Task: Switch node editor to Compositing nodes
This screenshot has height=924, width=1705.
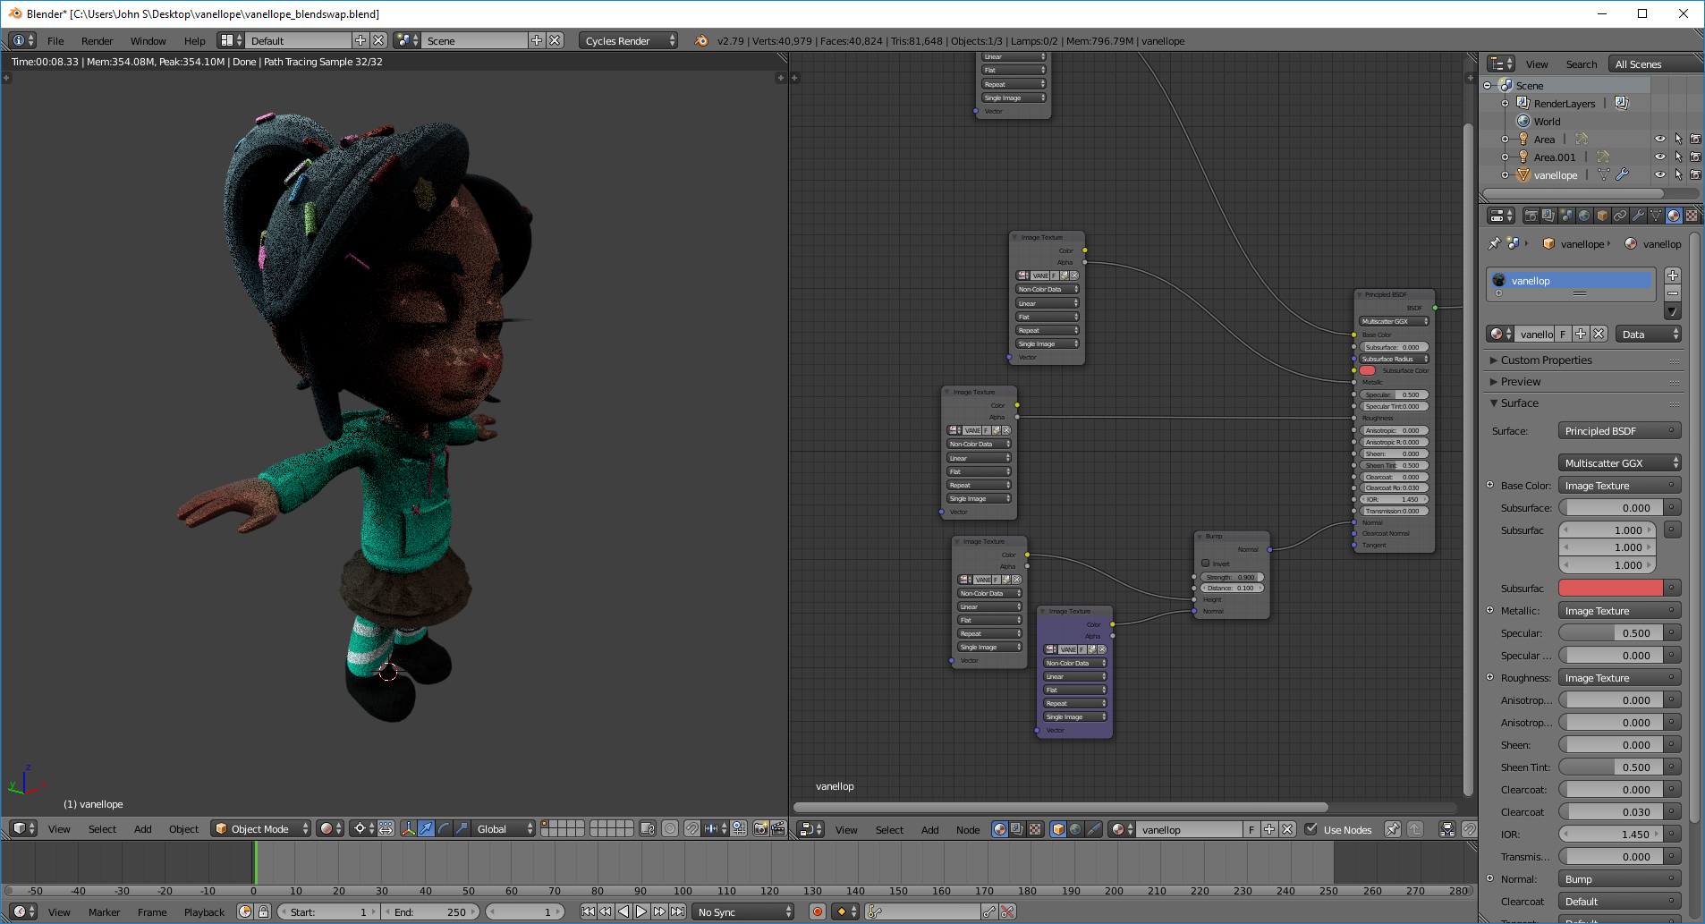Action: pos(1017,830)
